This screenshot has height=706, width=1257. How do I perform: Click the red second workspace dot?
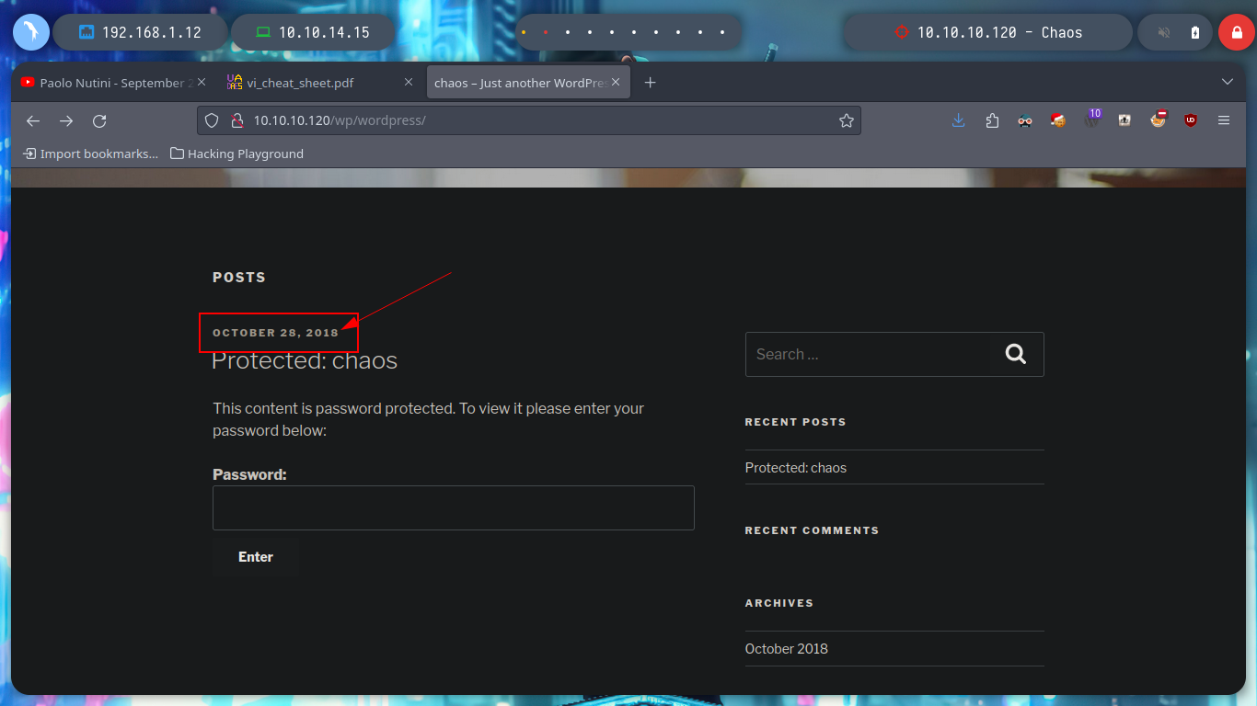546,32
